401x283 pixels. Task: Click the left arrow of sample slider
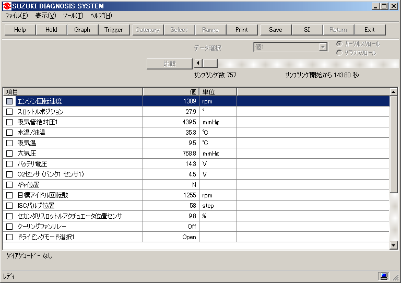point(198,64)
